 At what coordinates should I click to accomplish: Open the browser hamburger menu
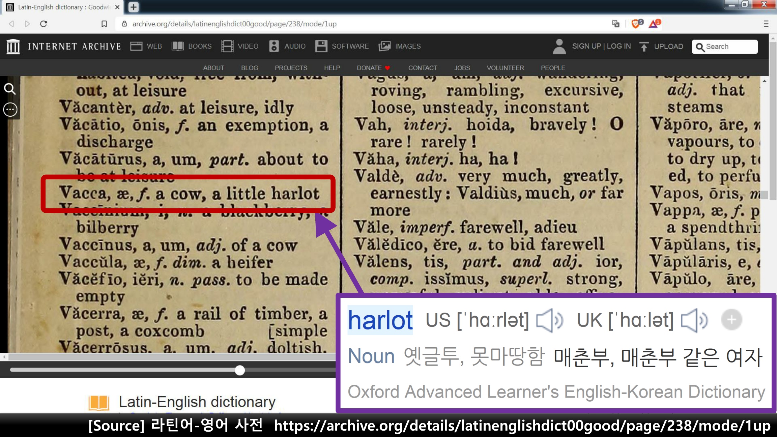766,24
